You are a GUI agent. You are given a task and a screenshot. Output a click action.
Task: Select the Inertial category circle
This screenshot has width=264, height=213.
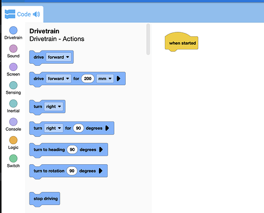(13, 103)
